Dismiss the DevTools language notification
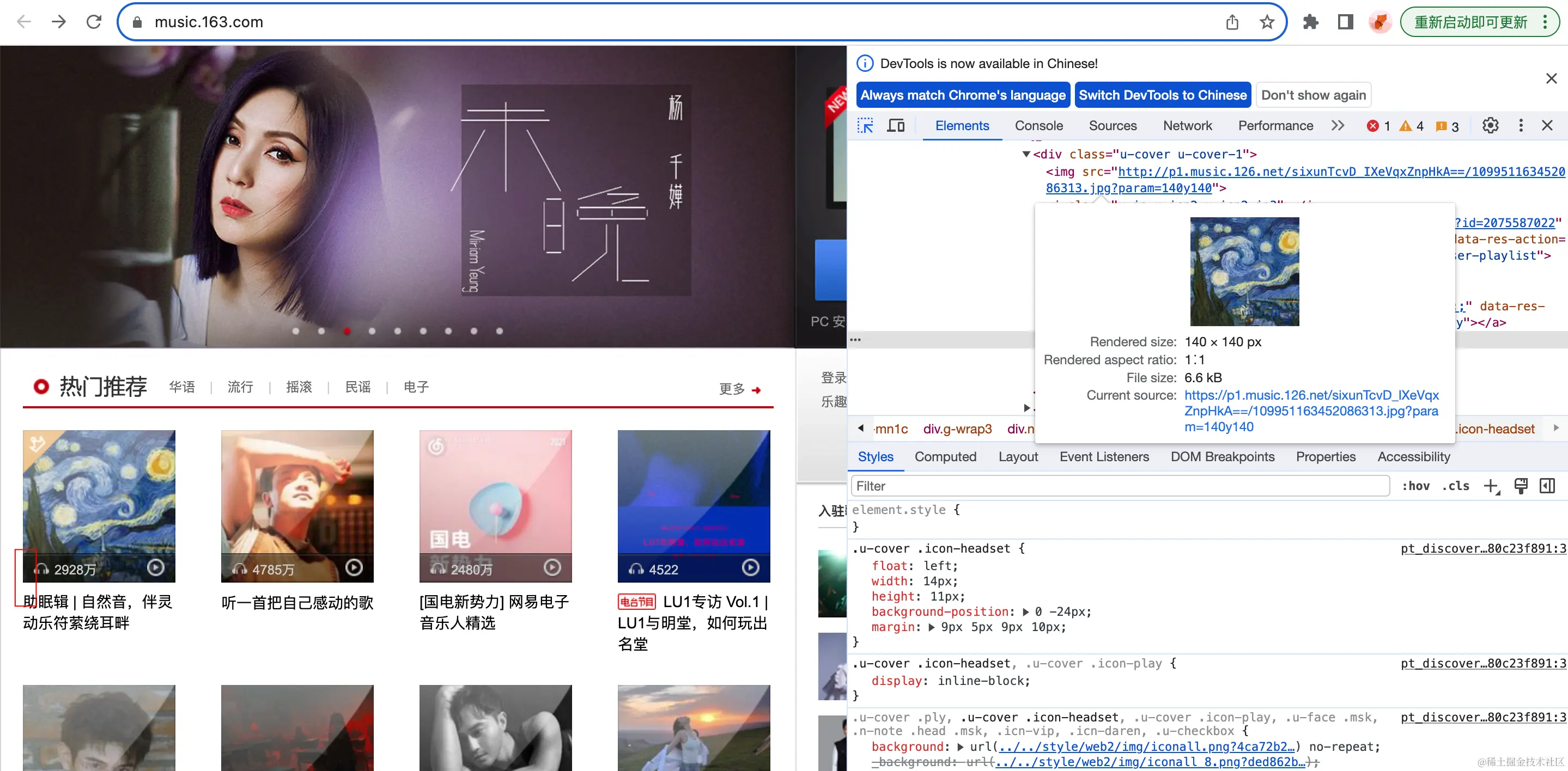Image resolution: width=1568 pixels, height=771 pixels. pyautogui.click(x=1551, y=78)
